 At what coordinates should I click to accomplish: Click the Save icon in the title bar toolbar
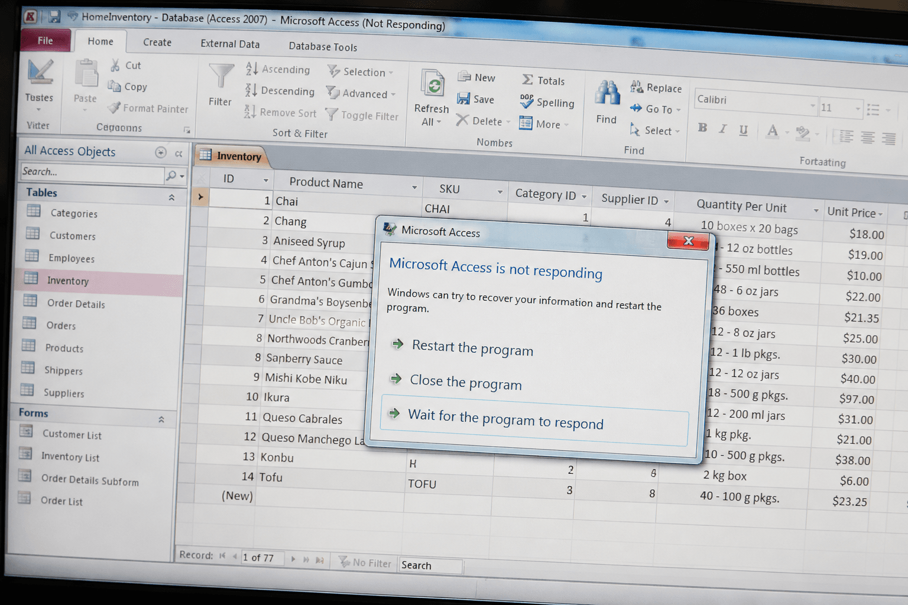pyautogui.click(x=54, y=17)
